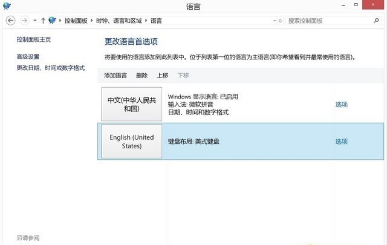Select the English (United States) language tile

(132, 142)
